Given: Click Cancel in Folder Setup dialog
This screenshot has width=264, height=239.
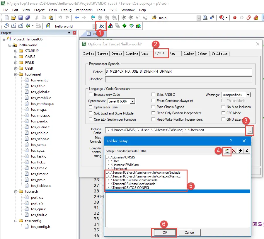Looking at the screenshot, I should point(189,233).
